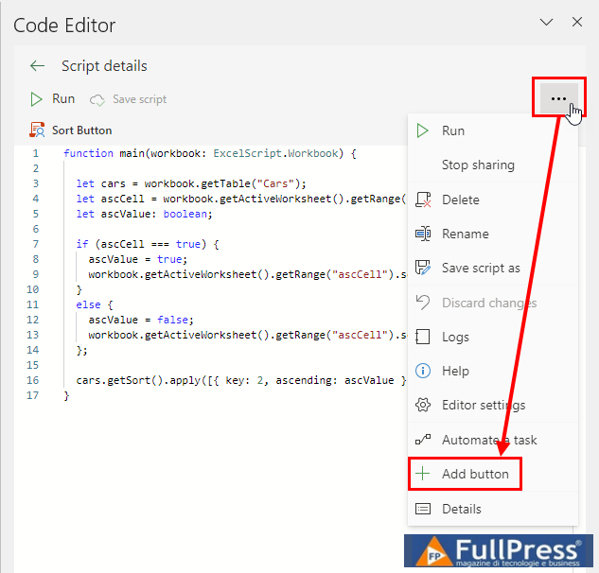Viewport: 599px width, 573px height.
Task: Select the Run text in dropdown menu
Action: point(453,130)
